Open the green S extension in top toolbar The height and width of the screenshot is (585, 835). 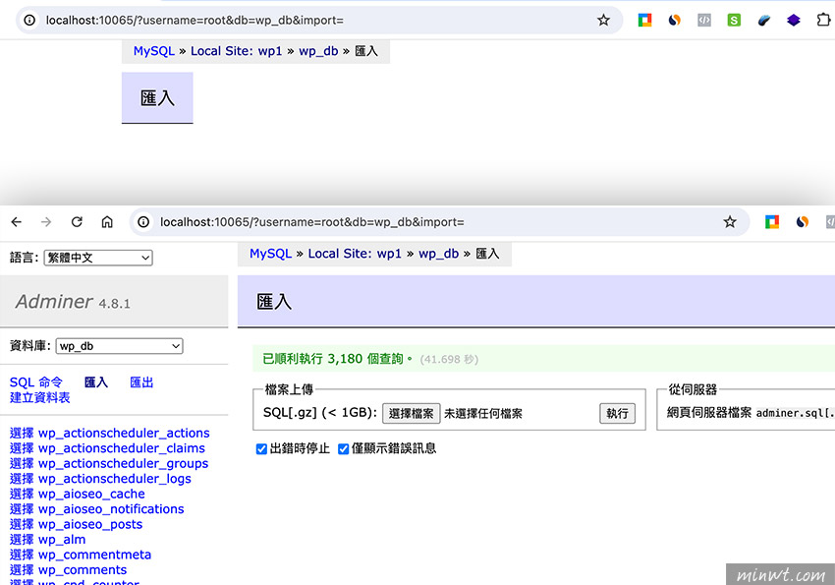[735, 21]
